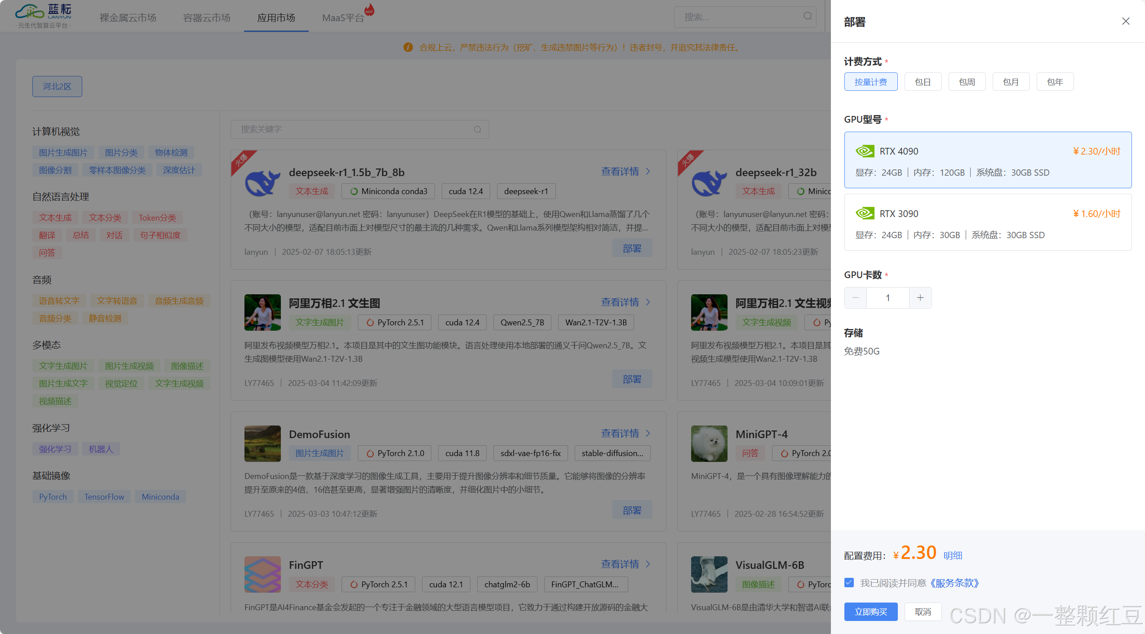Expand 查看详情 for 阿里万相2.1 文生图
Image resolution: width=1145 pixels, height=634 pixels.
click(626, 302)
